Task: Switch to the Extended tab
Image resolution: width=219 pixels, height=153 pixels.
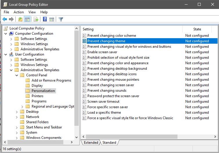Action: pyautogui.click(x=91, y=143)
